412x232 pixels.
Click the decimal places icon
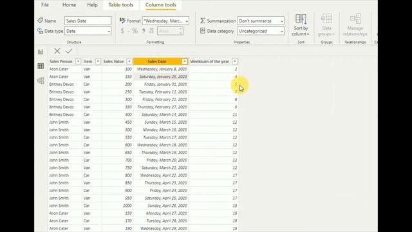click(151, 31)
